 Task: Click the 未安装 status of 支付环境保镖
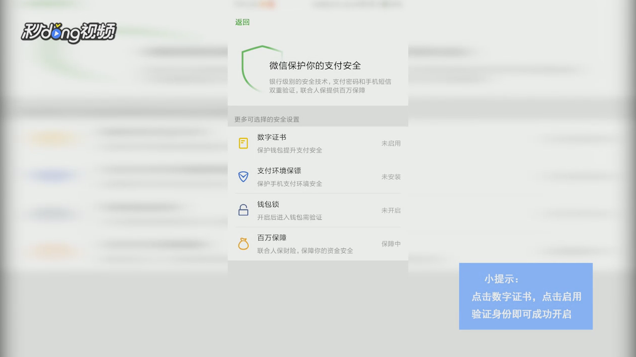(391, 177)
